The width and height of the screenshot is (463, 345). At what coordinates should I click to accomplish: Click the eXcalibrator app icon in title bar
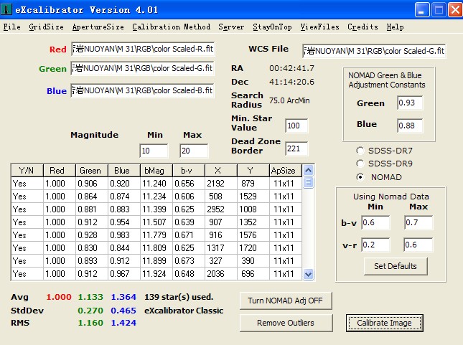tap(6, 9)
